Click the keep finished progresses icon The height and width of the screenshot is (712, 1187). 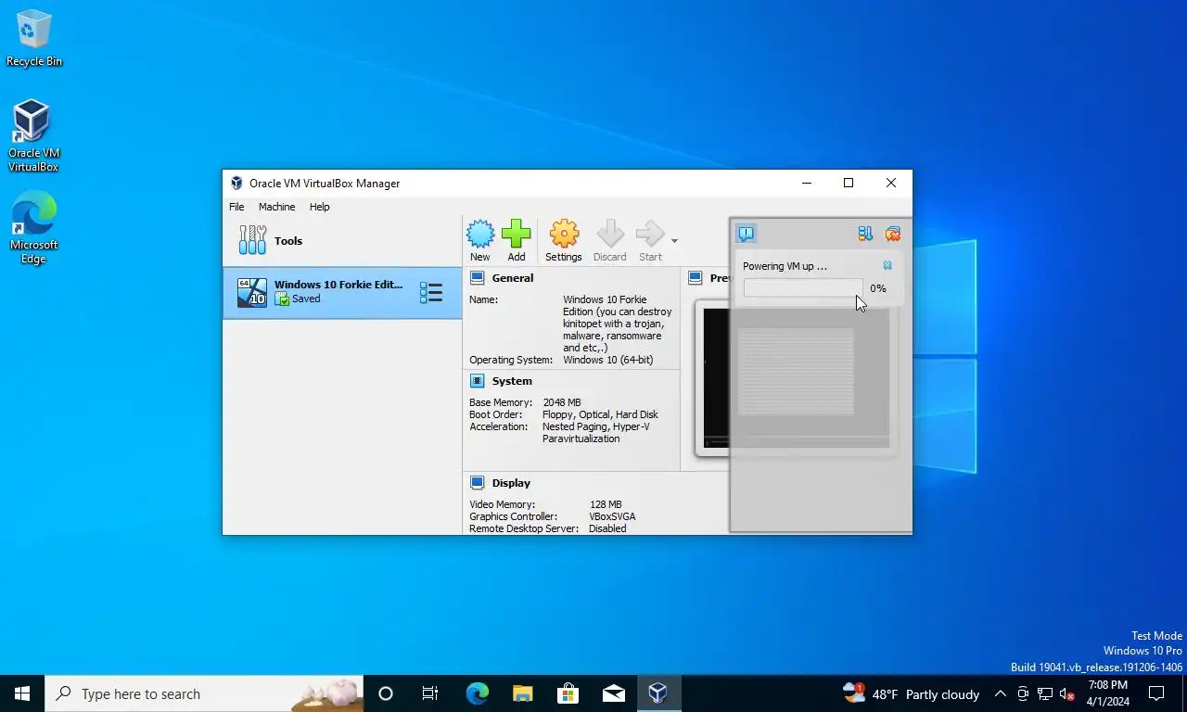point(865,234)
